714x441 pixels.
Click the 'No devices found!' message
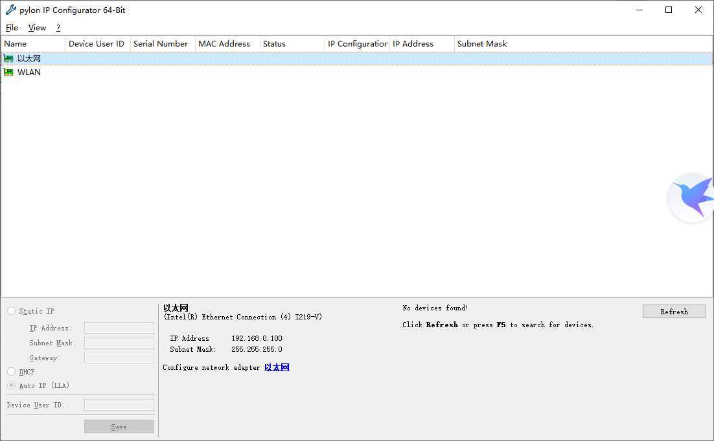point(435,308)
